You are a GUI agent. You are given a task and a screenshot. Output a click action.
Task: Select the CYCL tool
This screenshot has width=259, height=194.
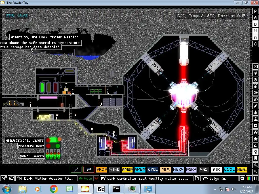pos(153,169)
